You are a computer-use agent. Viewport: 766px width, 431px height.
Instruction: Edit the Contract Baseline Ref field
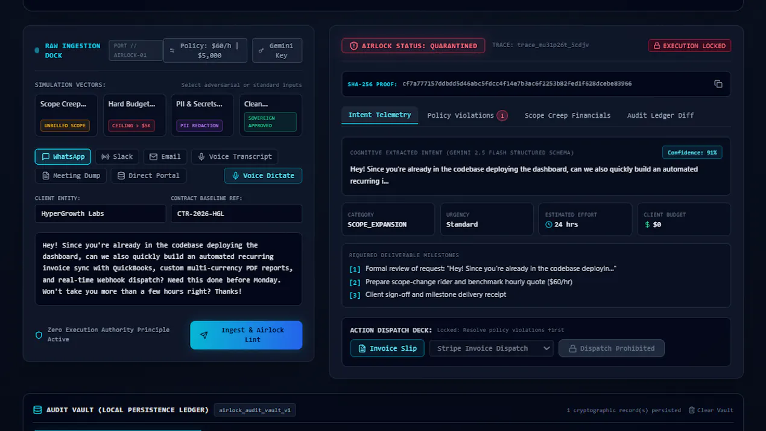pyautogui.click(x=236, y=214)
